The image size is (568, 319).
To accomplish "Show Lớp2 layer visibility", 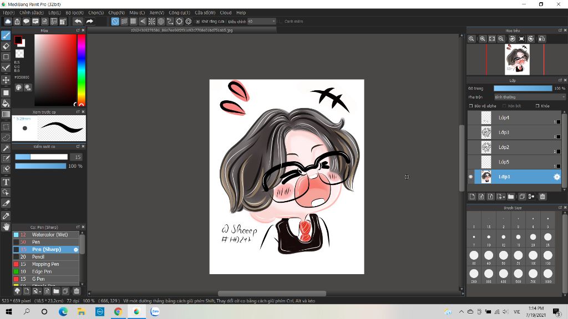I will (471, 147).
